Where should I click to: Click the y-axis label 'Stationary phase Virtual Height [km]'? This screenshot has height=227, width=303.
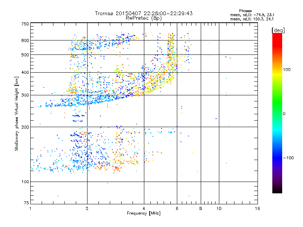tap(17, 114)
